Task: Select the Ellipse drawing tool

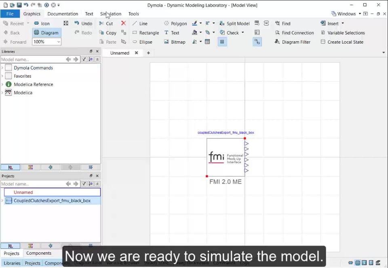Action: 142,42
